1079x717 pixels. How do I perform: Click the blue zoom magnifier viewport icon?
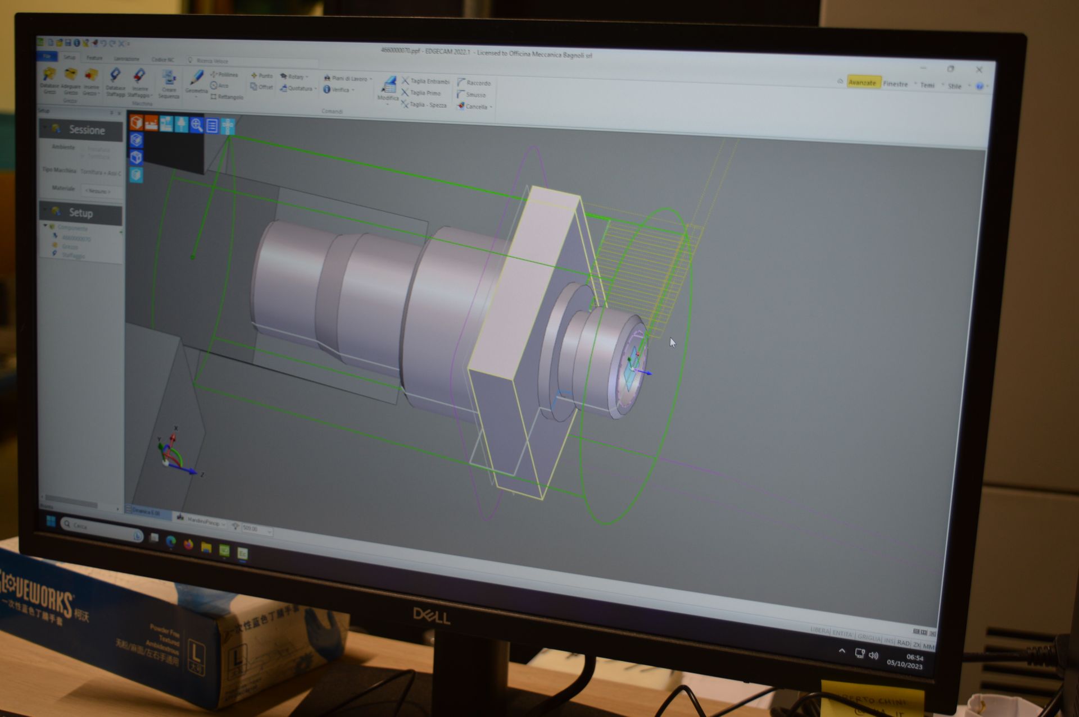pos(196,125)
